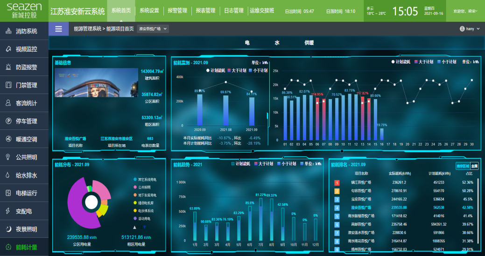Screen dimensions: 485x256
Task: Click the 停车管理 parking icon
Action: (x=8, y=121)
